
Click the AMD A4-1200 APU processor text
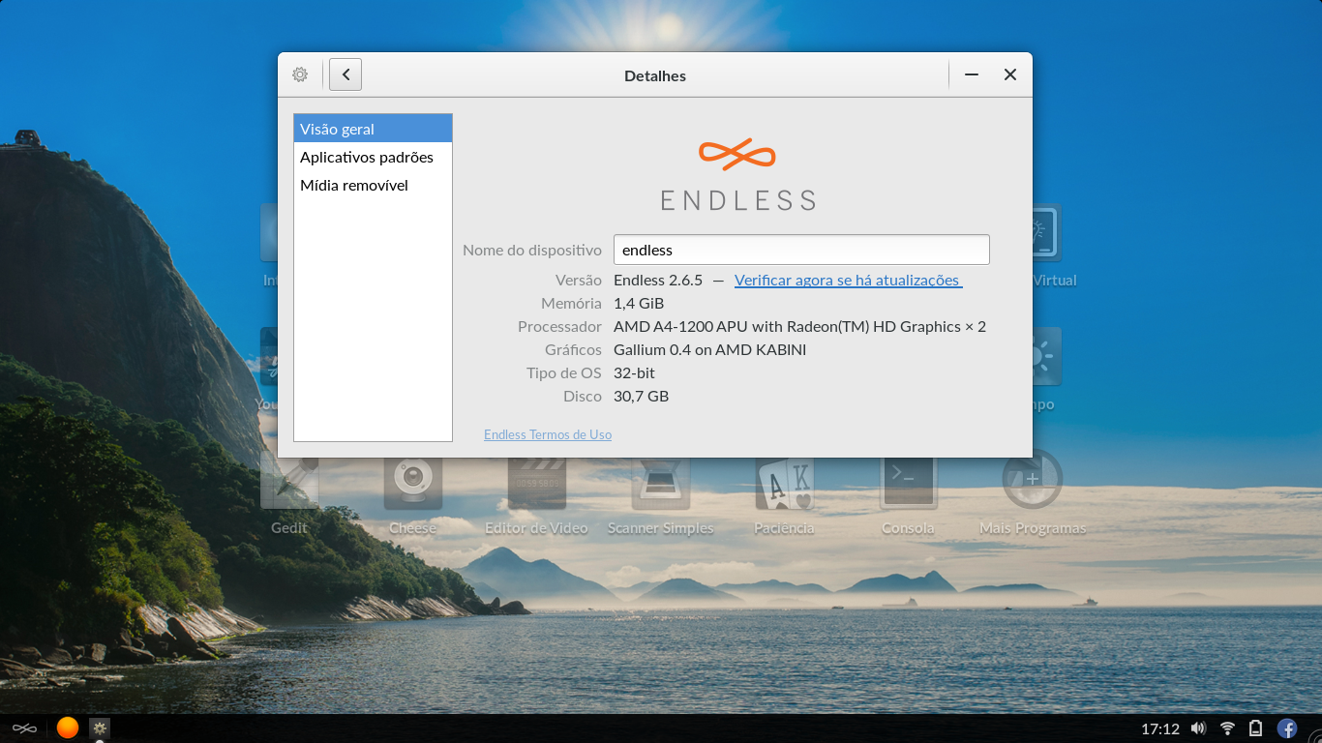click(799, 327)
